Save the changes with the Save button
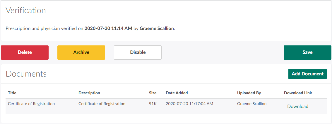 [x=307, y=52]
